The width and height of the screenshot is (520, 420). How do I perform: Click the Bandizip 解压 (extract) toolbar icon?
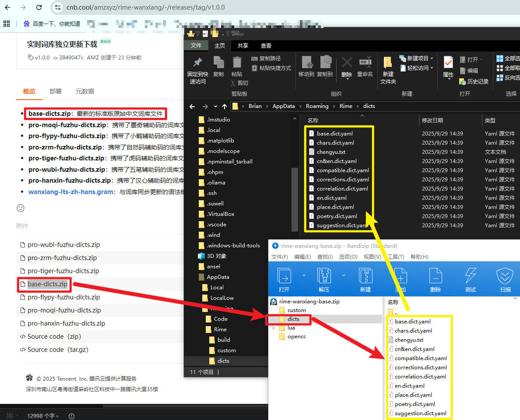324,276
